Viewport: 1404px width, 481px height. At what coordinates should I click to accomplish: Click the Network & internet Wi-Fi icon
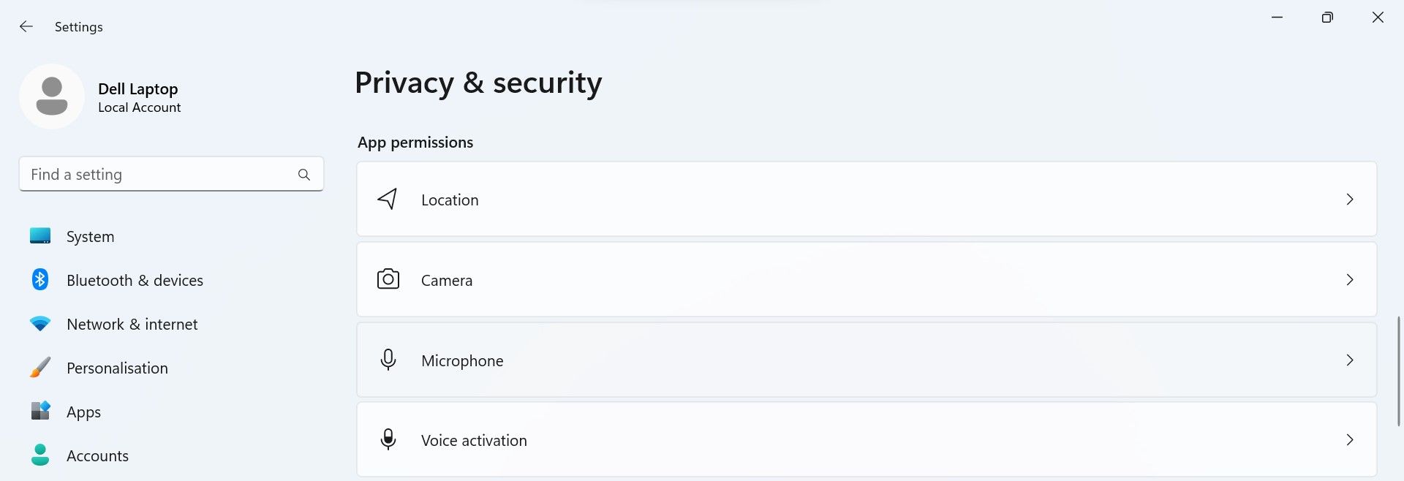tap(40, 324)
